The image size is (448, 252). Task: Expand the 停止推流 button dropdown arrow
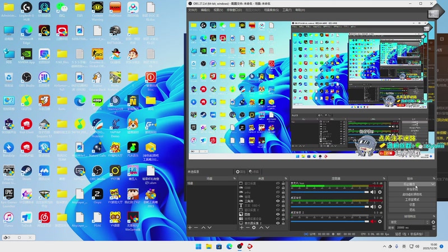pos(432,184)
